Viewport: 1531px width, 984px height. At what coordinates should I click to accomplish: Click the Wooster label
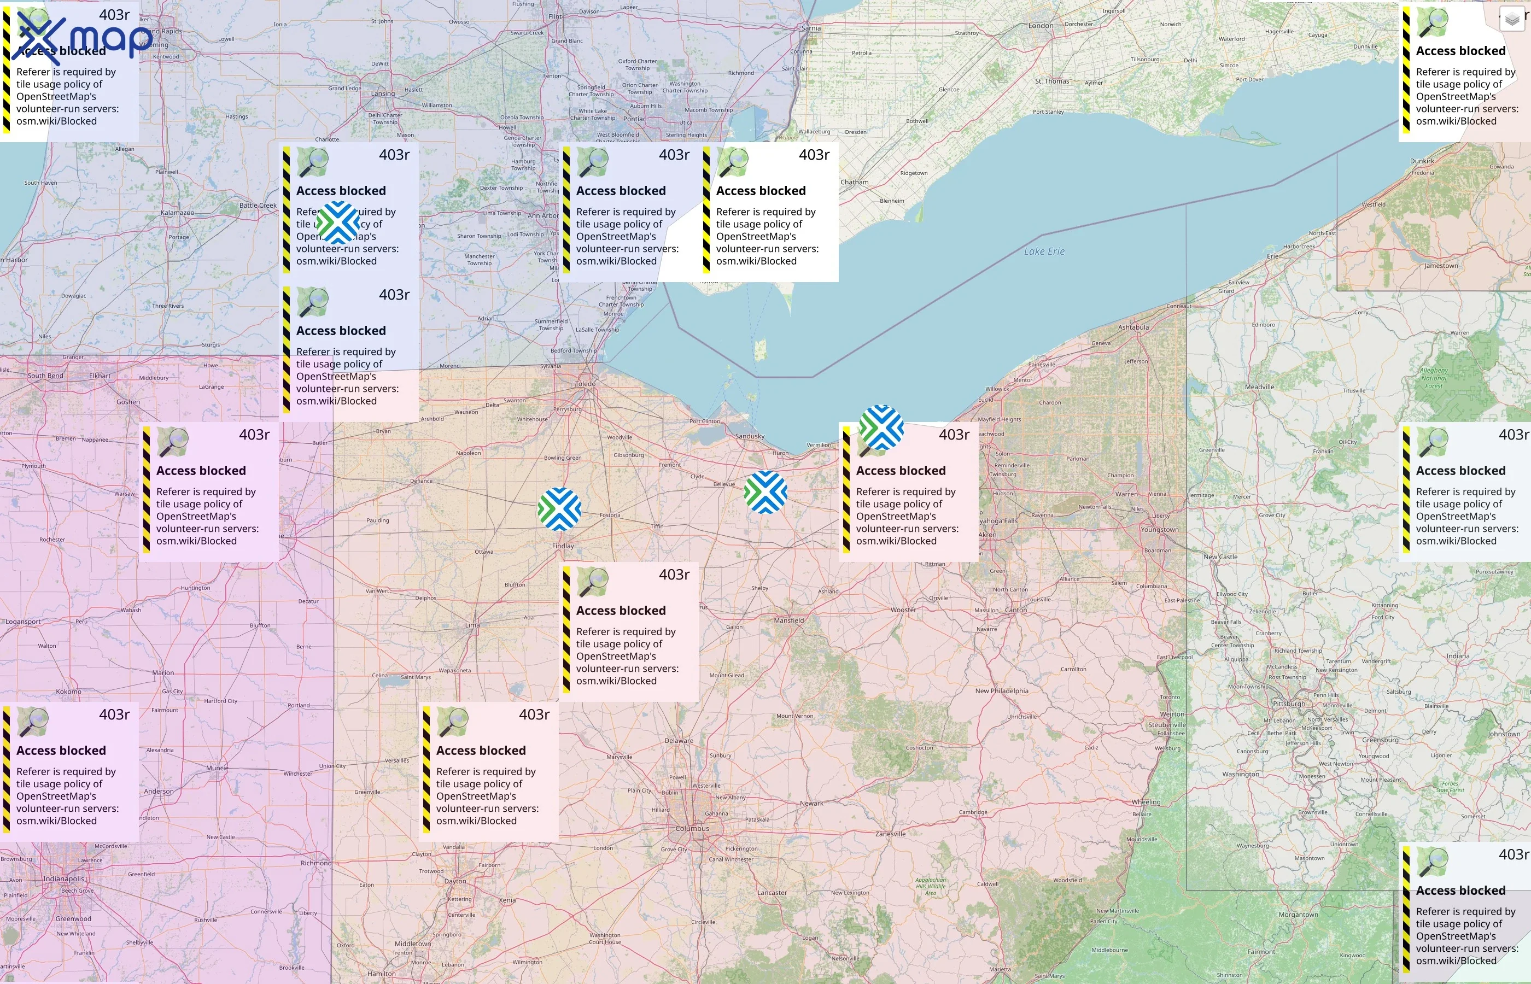point(903,610)
